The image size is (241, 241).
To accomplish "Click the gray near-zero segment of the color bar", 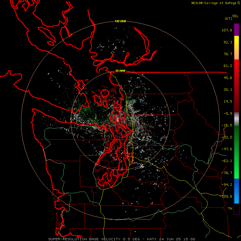I will (x=236, y=119).
